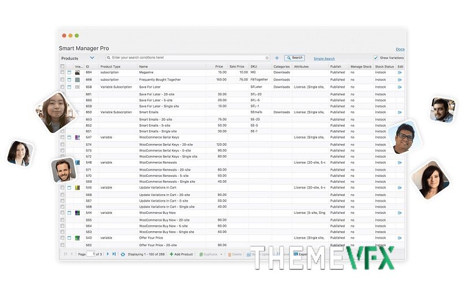Open the WooCommerce Serial Keys image thumbnail
Screen dimensions: 462x289
point(77,138)
